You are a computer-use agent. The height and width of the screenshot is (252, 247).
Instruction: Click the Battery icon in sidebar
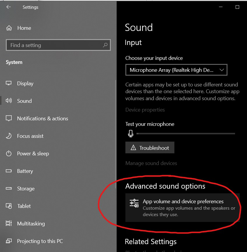tap(9, 171)
